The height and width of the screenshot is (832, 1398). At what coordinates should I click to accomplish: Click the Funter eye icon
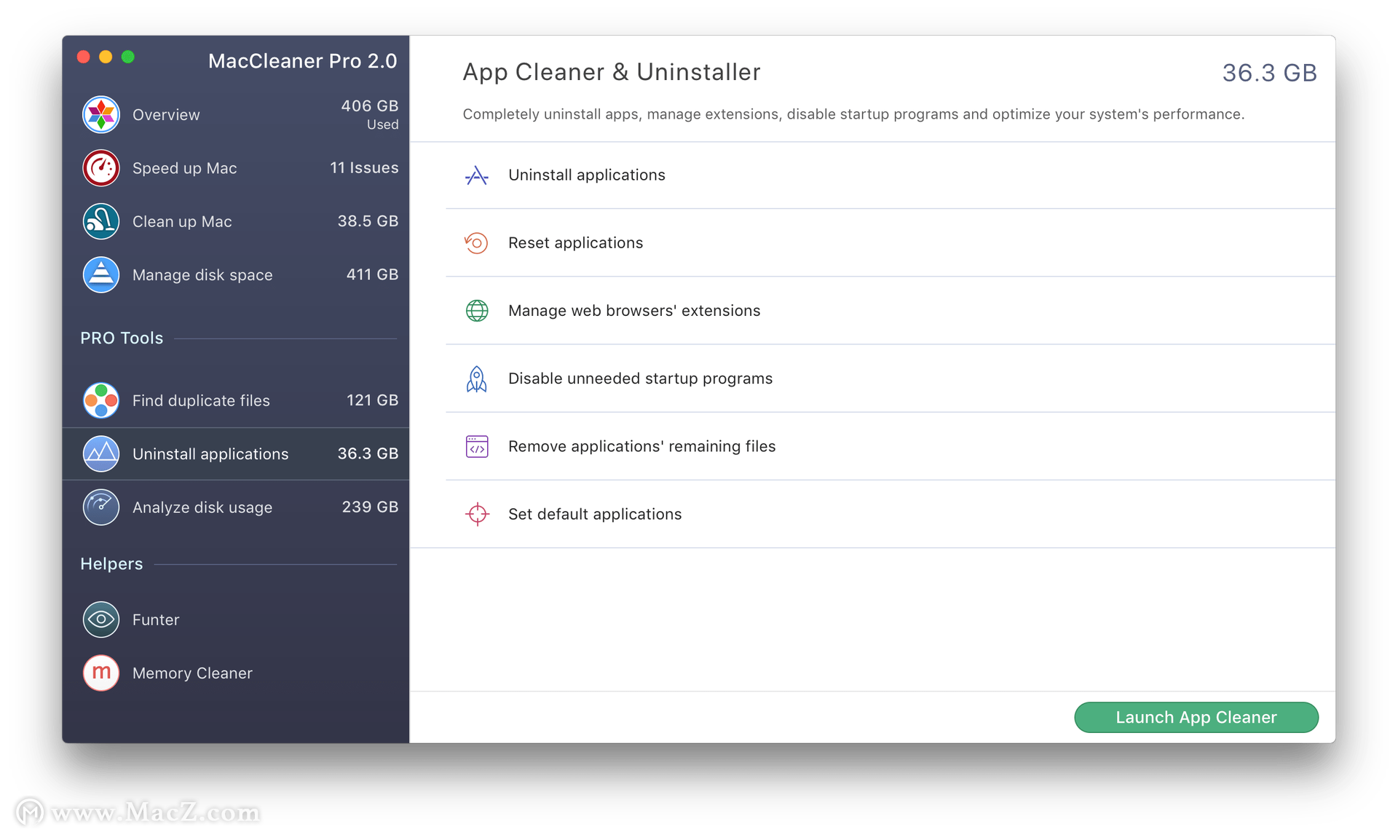point(100,619)
